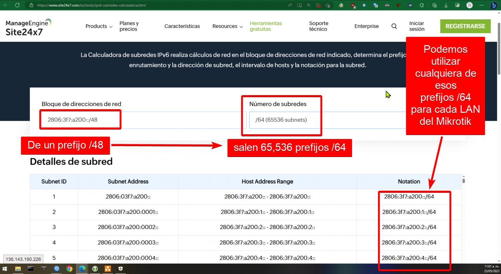Open the browser downloads icon
The width and height of the screenshot is (501, 274).
point(446,5)
